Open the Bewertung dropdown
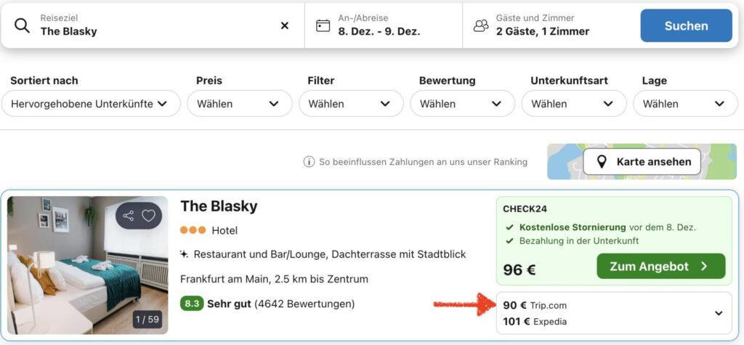The height and width of the screenshot is (345, 744). (x=461, y=104)
